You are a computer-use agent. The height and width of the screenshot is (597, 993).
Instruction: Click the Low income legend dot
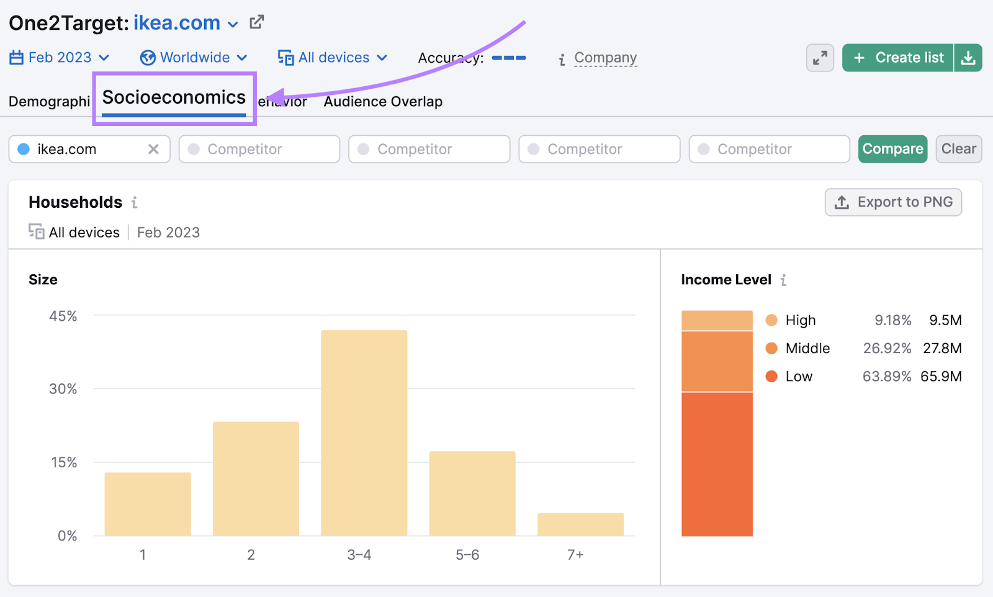coord(771,376)
